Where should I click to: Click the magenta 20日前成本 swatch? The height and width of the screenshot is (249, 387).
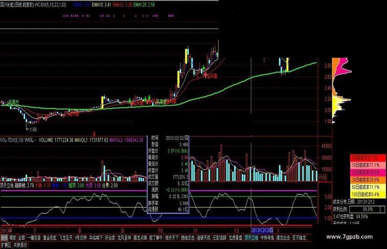(x=368, y=172)
